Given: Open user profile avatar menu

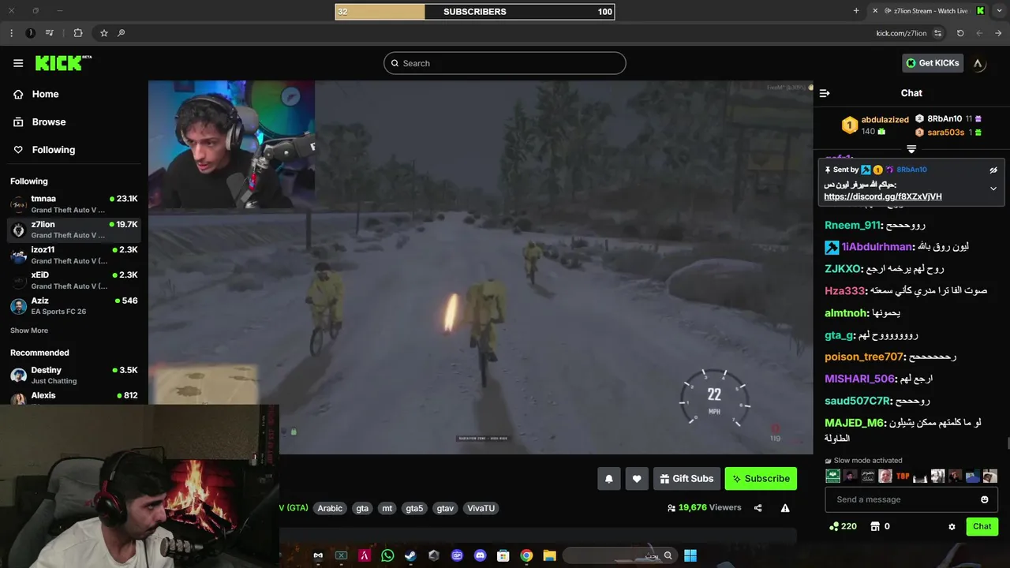Looking at the screenshot, I should (978, 63).
